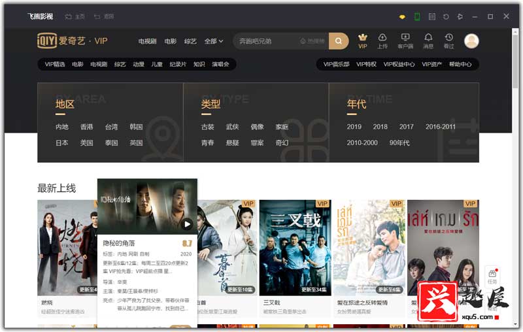The height and width of the screenshot is (332, 523).
Task: Click the yellow diamond VIP icon in title bar
Action: coord(402,17)
